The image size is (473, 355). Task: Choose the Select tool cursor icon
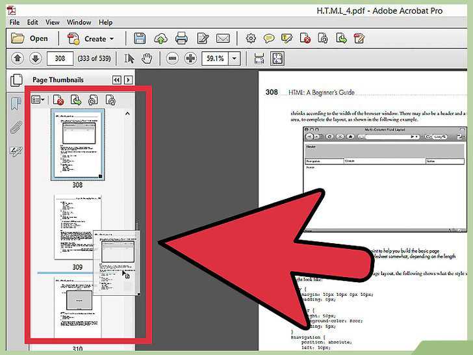pos(129,59)
